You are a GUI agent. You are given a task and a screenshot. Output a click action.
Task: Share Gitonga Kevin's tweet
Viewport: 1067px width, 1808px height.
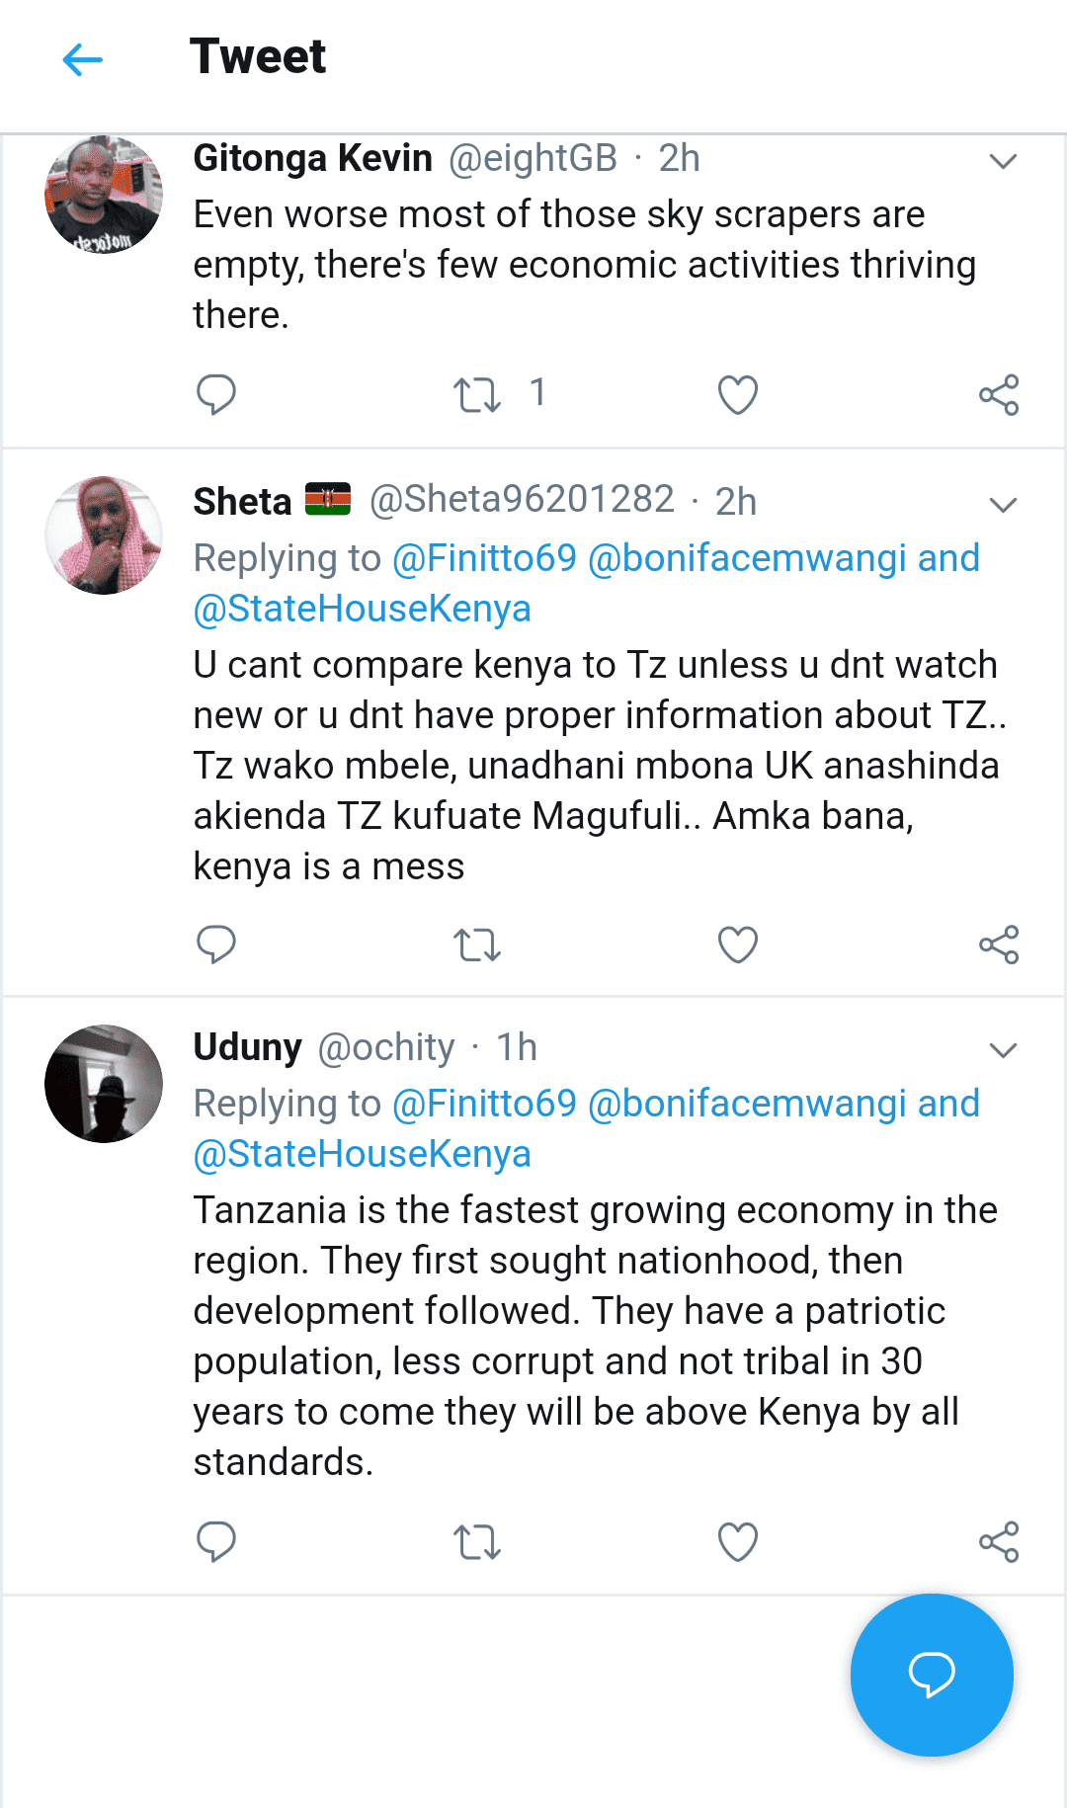pyautogui.click(x=999, y=395)
